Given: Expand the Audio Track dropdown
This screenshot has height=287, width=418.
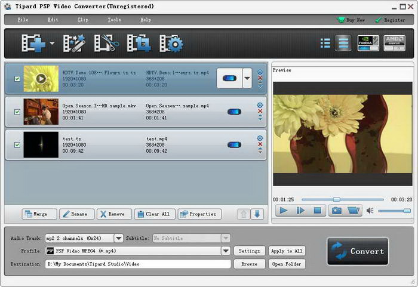Looking at the screenshot, I should [x=119, y=238].
